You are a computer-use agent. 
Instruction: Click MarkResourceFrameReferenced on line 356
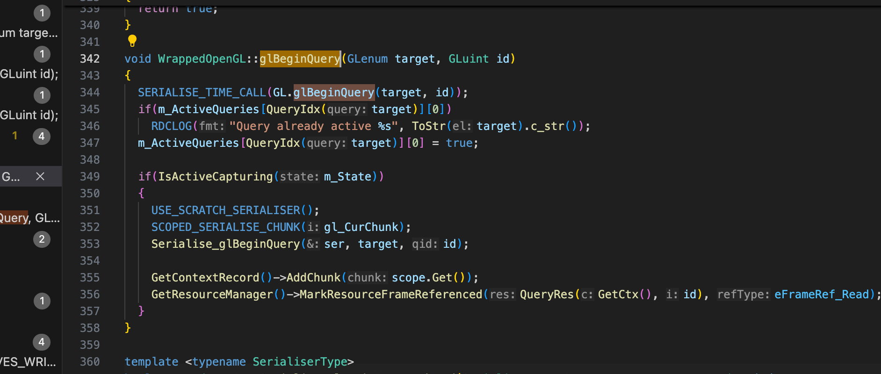[x=391, y=294]
